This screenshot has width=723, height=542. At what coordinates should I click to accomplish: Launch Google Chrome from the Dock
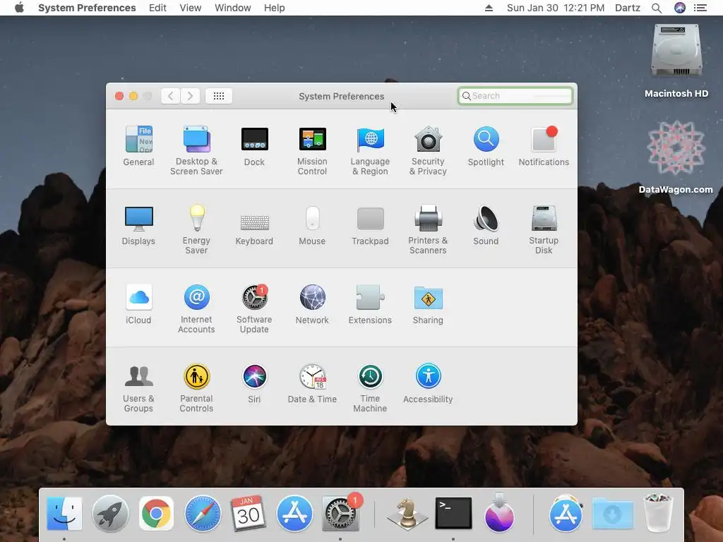click(156, 513)
